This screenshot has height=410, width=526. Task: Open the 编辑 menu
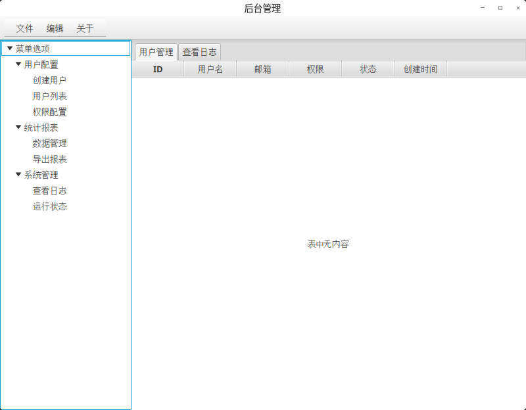[x=55, y=28]
